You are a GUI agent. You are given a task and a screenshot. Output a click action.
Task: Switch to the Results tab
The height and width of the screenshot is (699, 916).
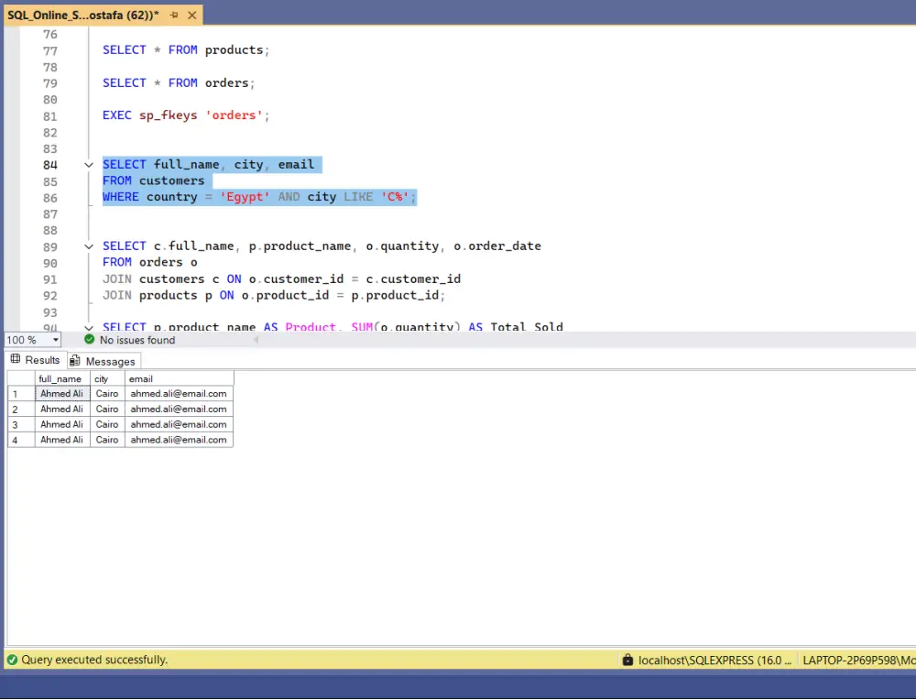(x=40, y=359)
